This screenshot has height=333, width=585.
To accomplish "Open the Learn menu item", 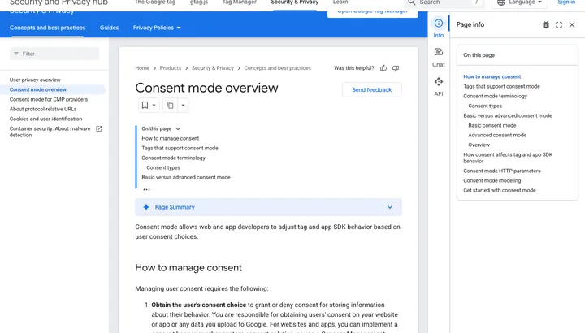I will click(x=340, y=2).
